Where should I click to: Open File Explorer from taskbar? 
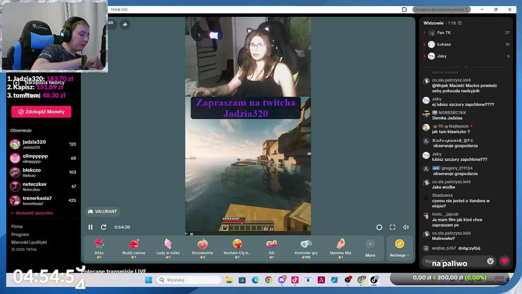(229, 280)
